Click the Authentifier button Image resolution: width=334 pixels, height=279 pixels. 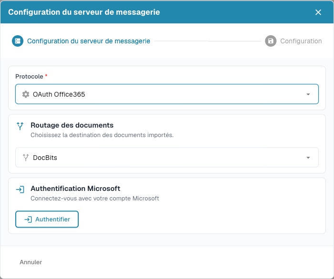tap(47, 219)
